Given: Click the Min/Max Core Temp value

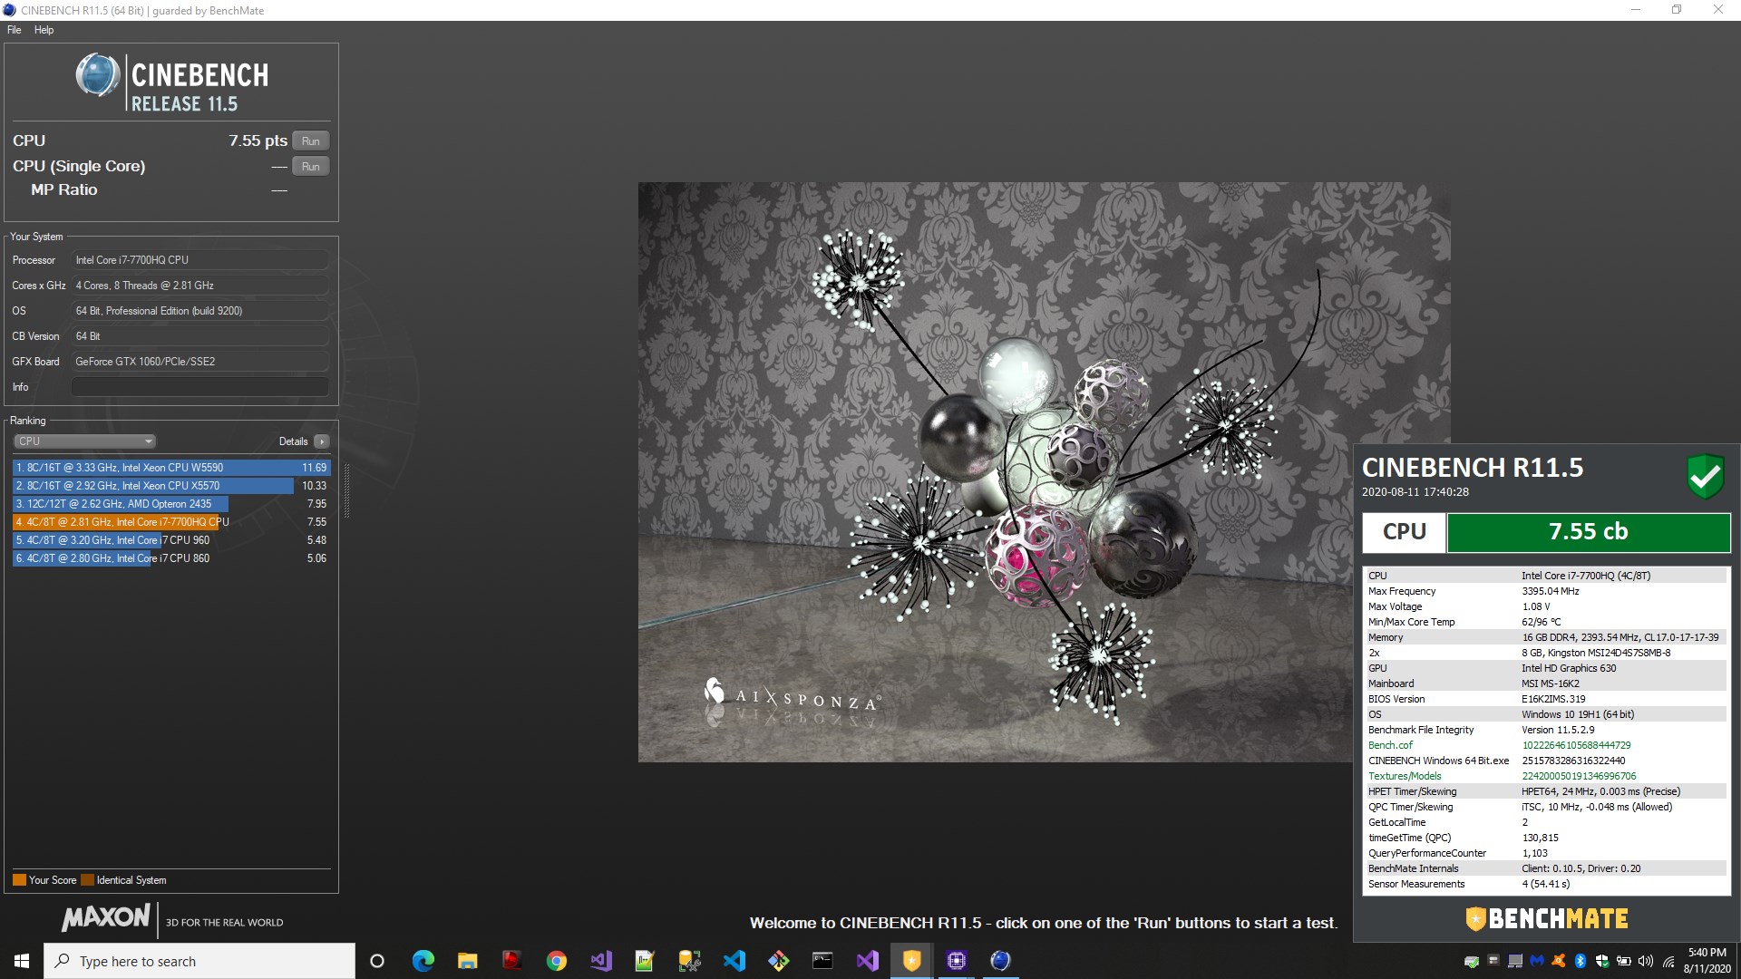Looking at the screenshot, I should pyautogui.click(x=1542, y=622).
